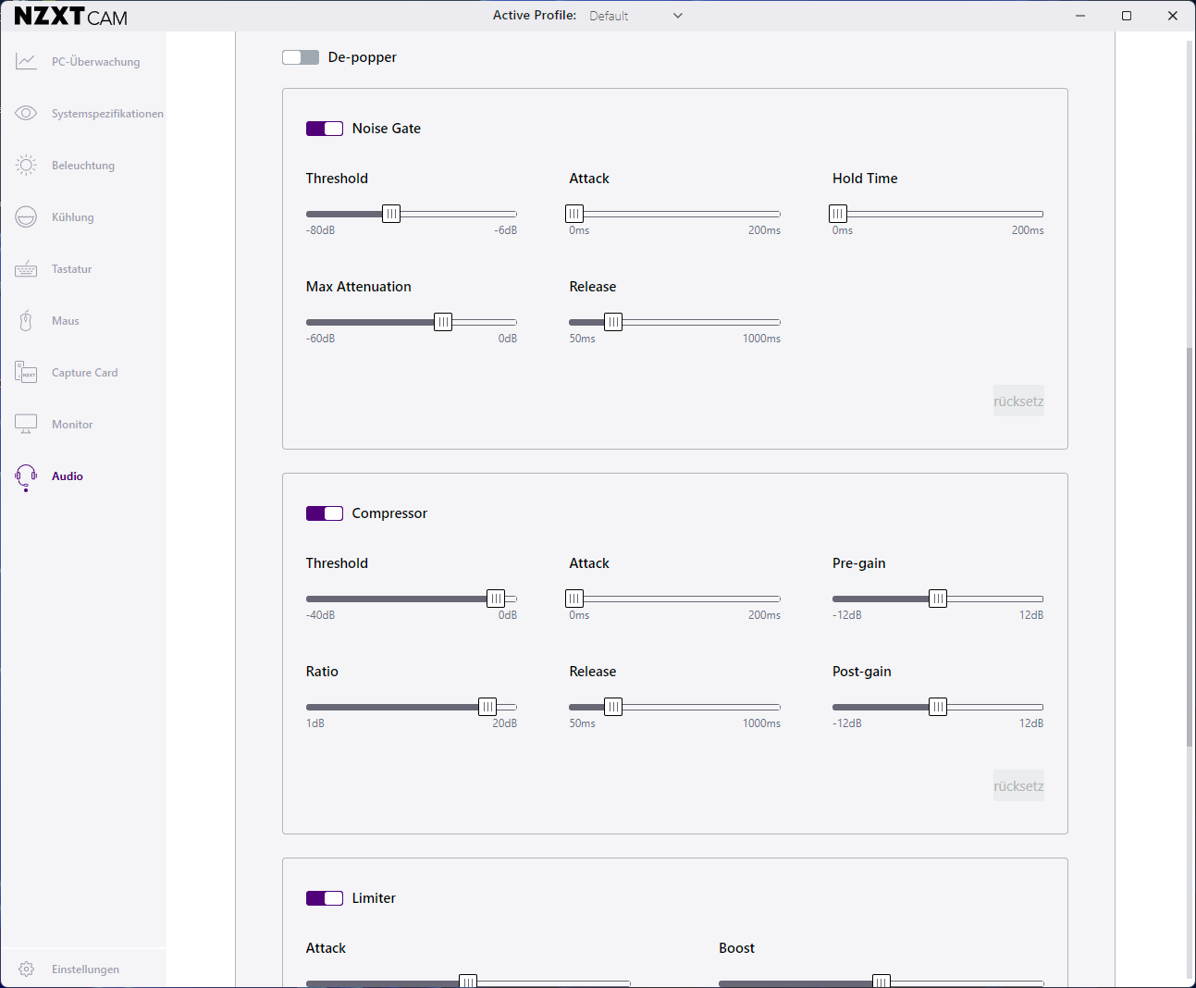Image resolution: width=1196 pixels, height=988 pixels.
Task: Select the Audio menu label
Action: pos(68,476)
